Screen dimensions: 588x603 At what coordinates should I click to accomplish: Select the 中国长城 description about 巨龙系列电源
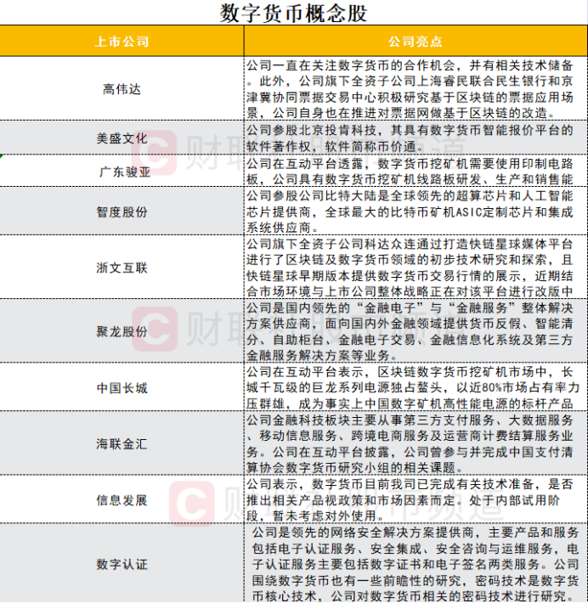click(x=415, y=388)
